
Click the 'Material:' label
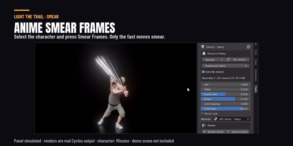pos(206,119)
